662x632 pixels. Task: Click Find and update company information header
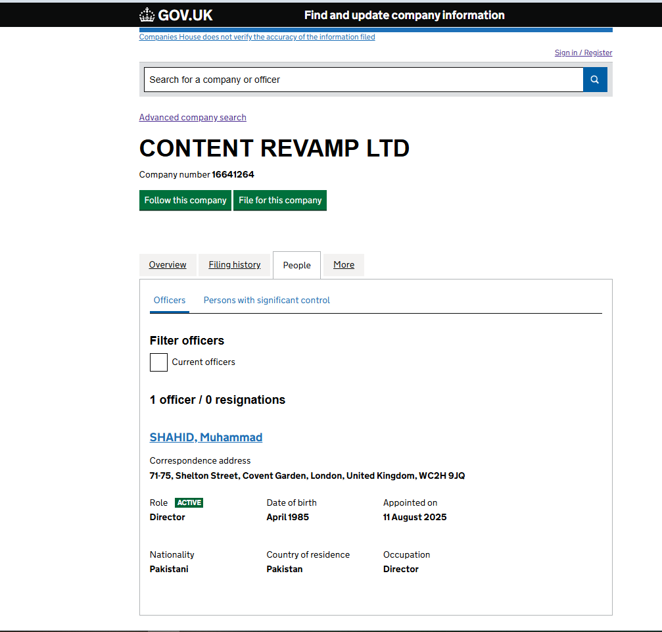pyautogui.click(x=404, y=15)
